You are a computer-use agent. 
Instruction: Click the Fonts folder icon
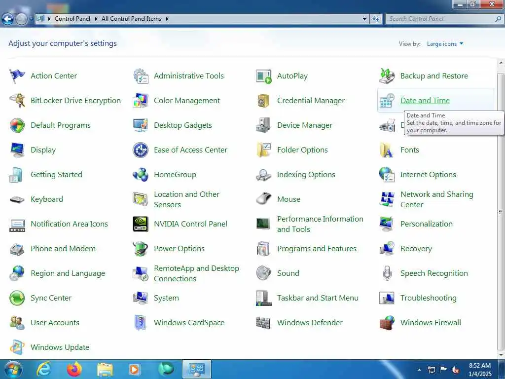[387, 150]
